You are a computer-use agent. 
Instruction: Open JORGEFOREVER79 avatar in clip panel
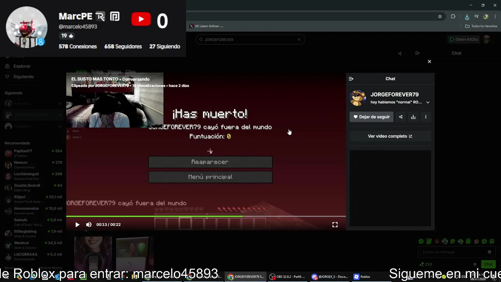pos(358,98)
